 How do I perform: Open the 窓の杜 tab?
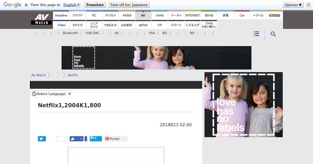(x=209, y=15)
